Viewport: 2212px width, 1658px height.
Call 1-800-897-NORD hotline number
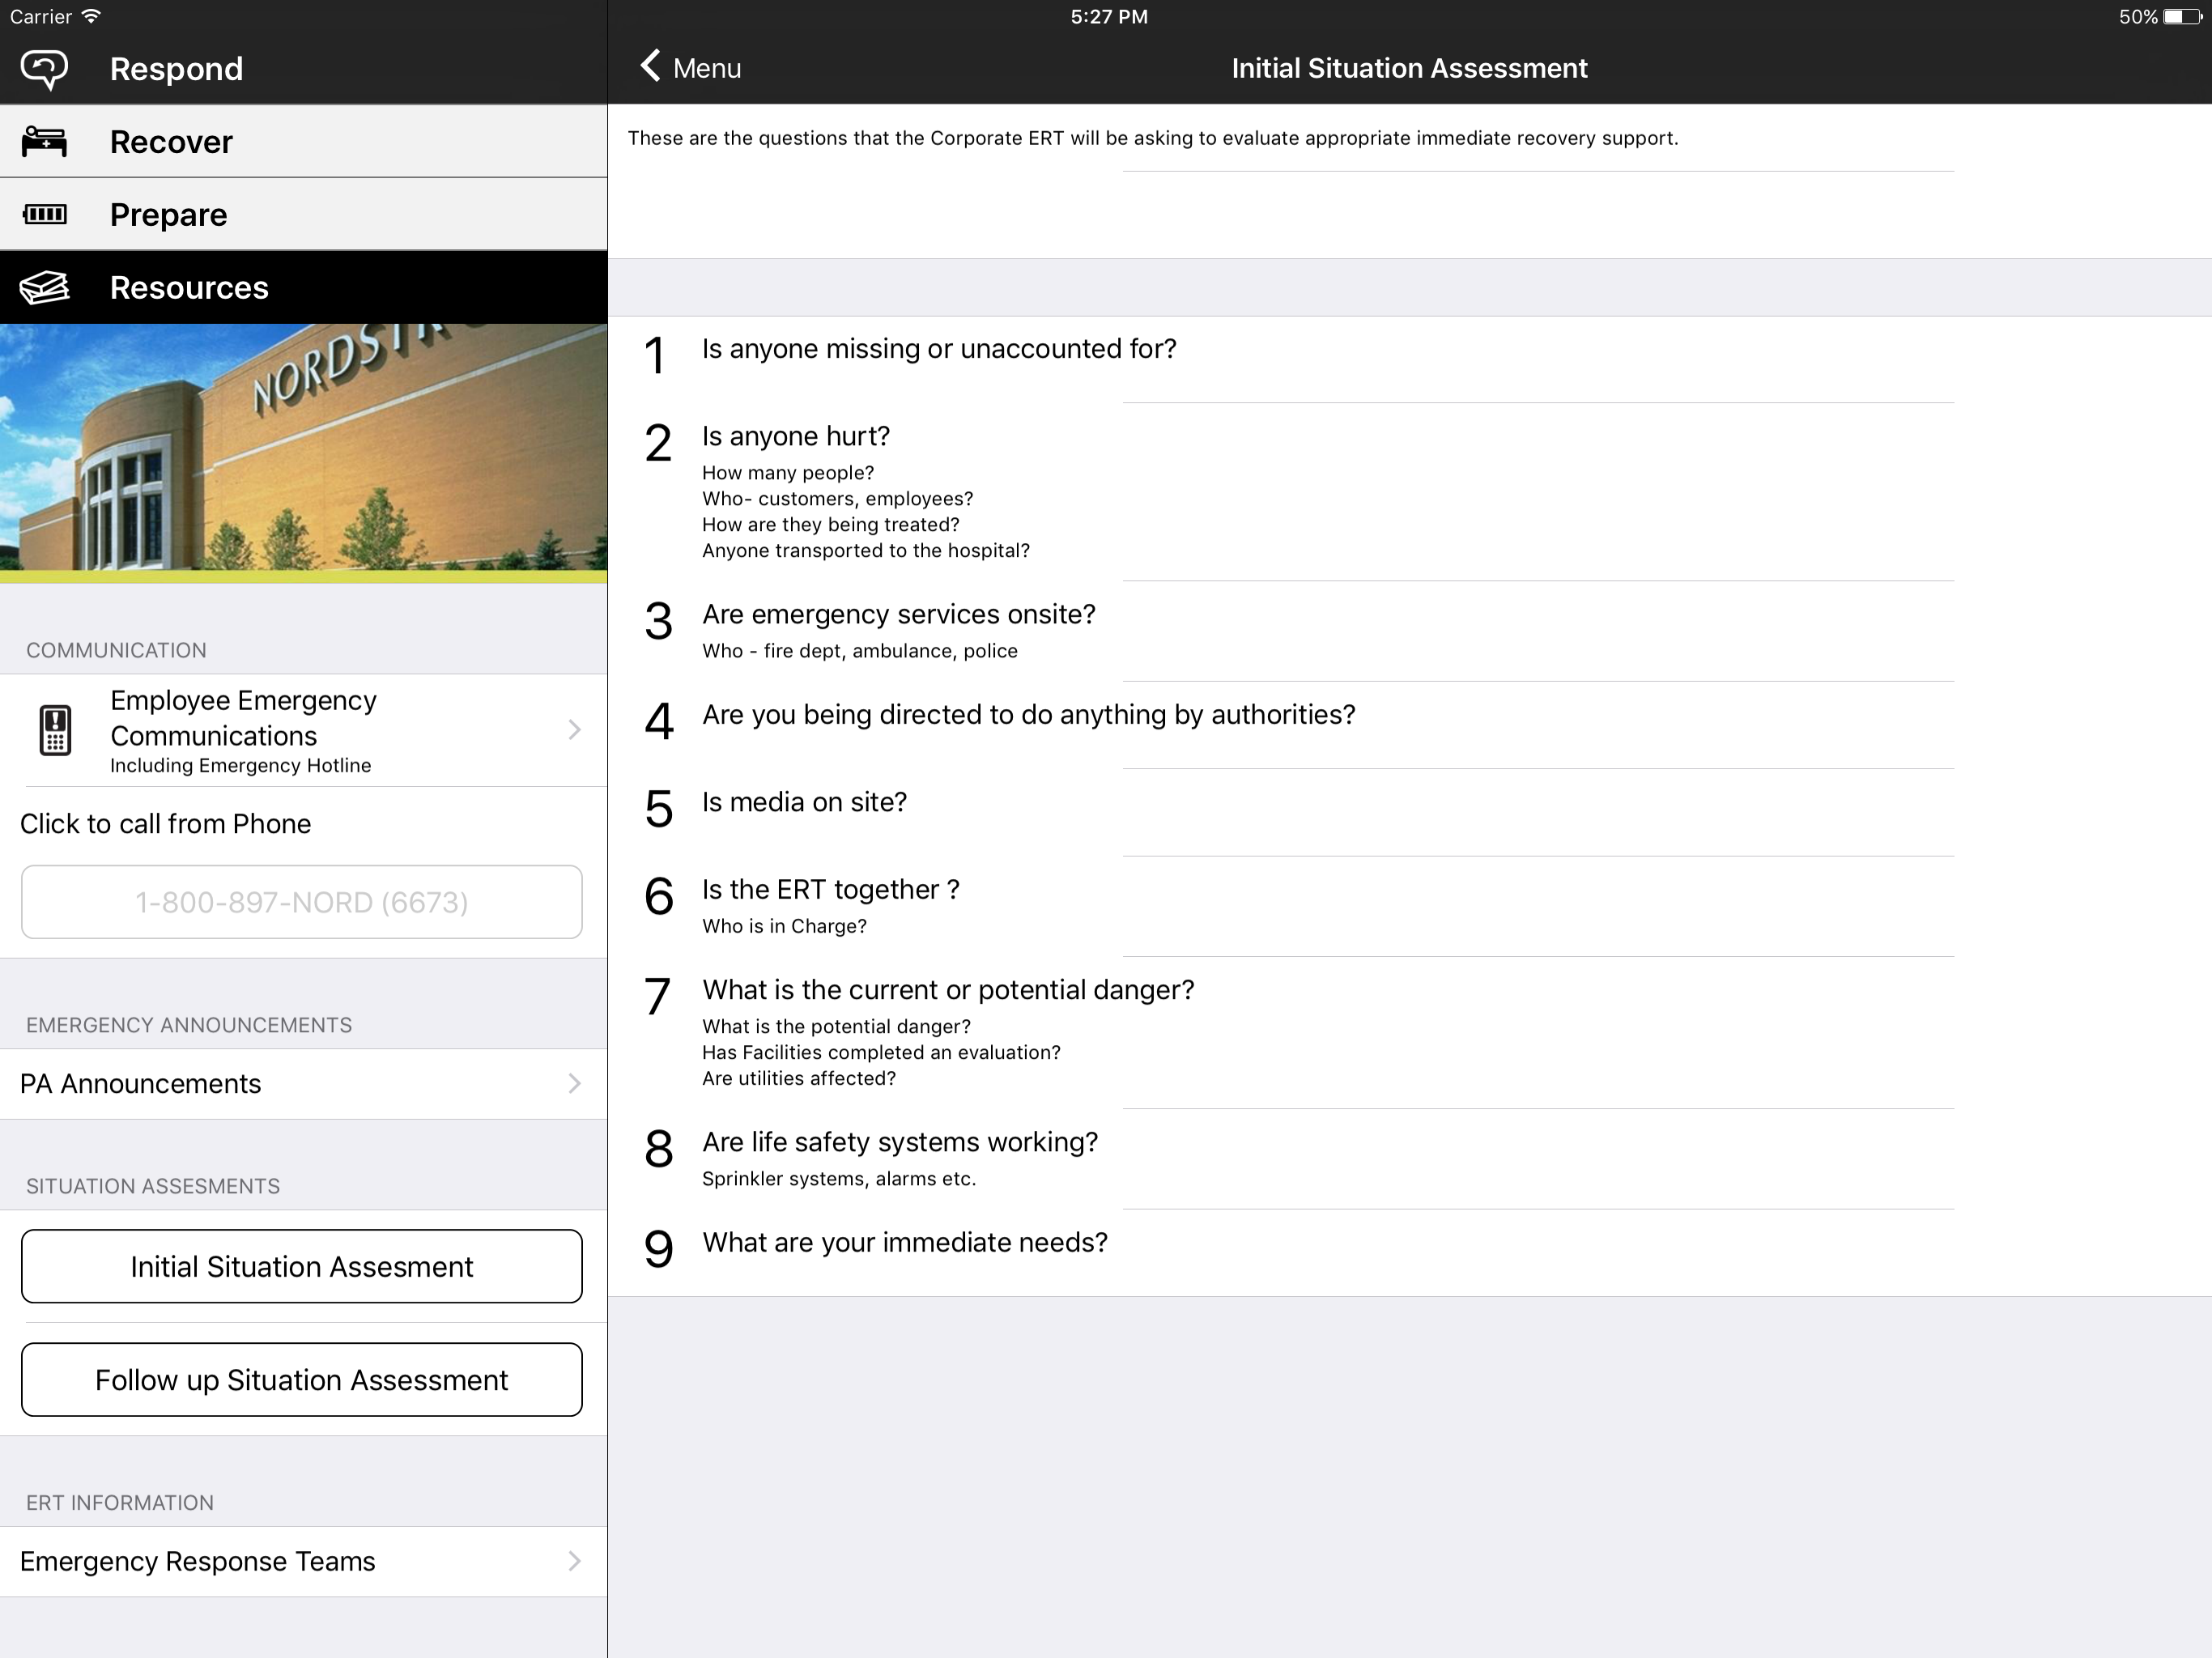point(301,902)
